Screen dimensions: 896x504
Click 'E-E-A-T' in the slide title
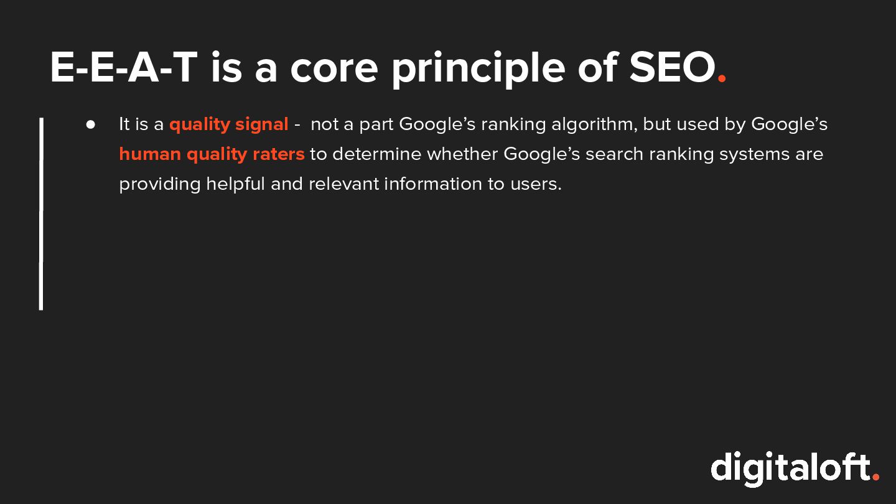[124, 67]
